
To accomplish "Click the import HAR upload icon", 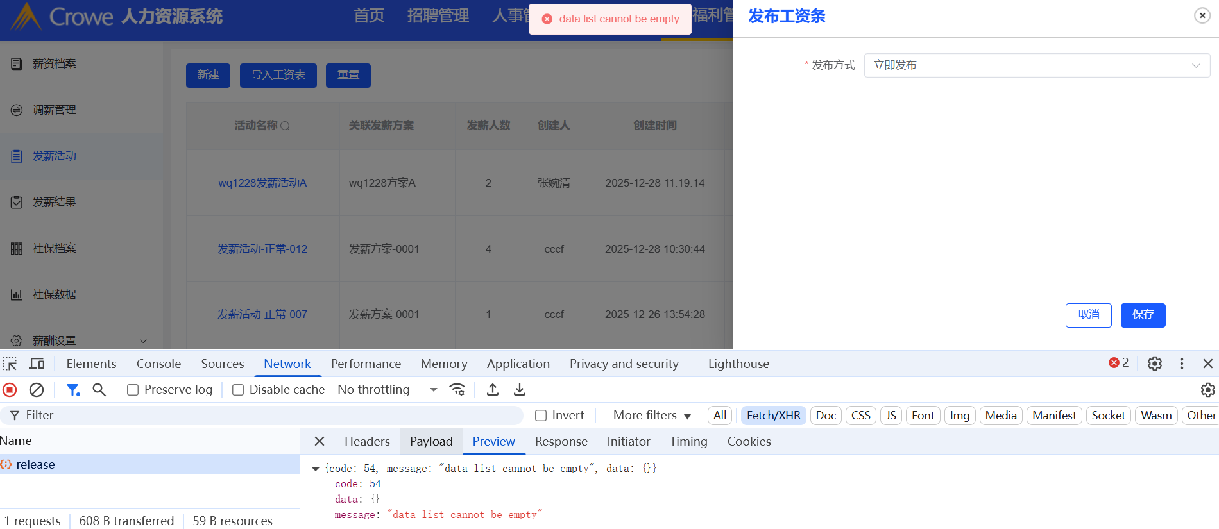I will [493, 390].
